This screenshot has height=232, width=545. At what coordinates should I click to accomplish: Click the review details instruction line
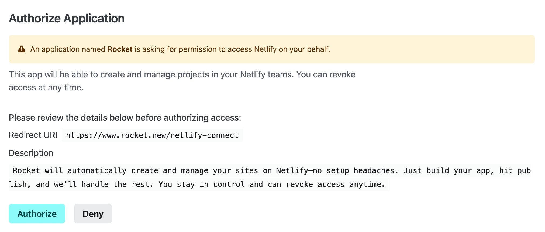pyautogui.click(x=125, y=117)
